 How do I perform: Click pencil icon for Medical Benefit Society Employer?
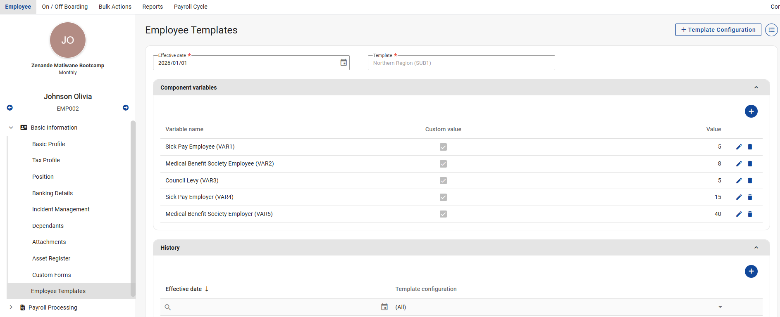pos(739,214)
